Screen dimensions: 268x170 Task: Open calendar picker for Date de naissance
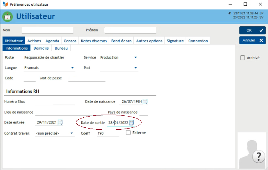click(x=145, y=102)
